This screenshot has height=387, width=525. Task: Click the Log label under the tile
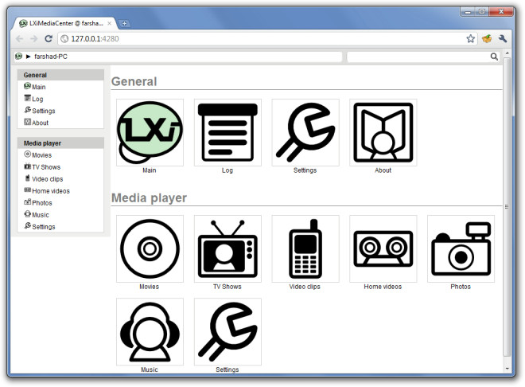point(227,170)
